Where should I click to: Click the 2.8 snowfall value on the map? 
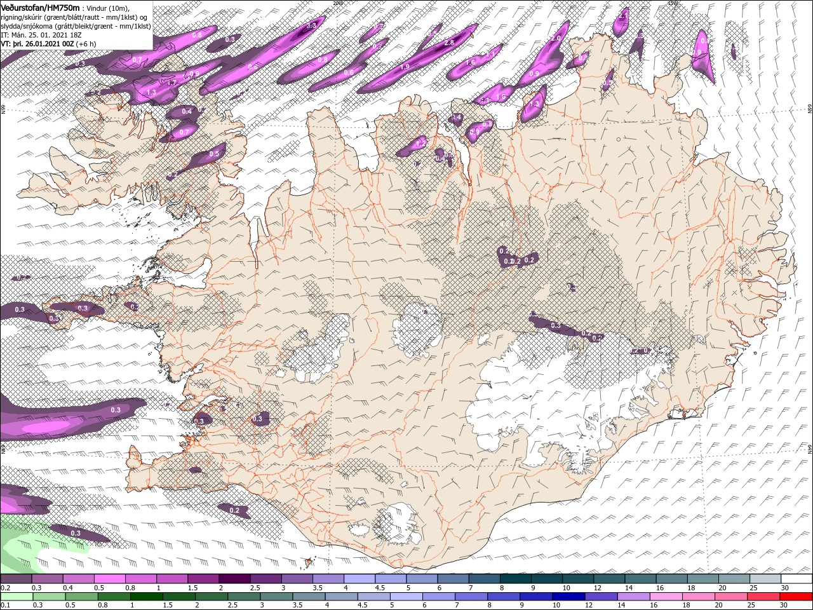pos(448,42)
